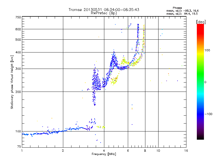The height and width of the screenshot is (164, 219).
Task: Click the 'mean, sd,X: 84.4, 19.5' text
Action: [x=182, y=14]
